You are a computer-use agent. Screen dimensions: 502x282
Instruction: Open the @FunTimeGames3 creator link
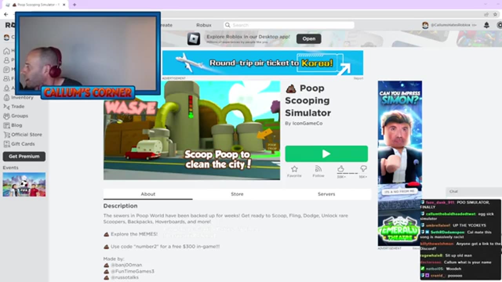click(132, 271)
